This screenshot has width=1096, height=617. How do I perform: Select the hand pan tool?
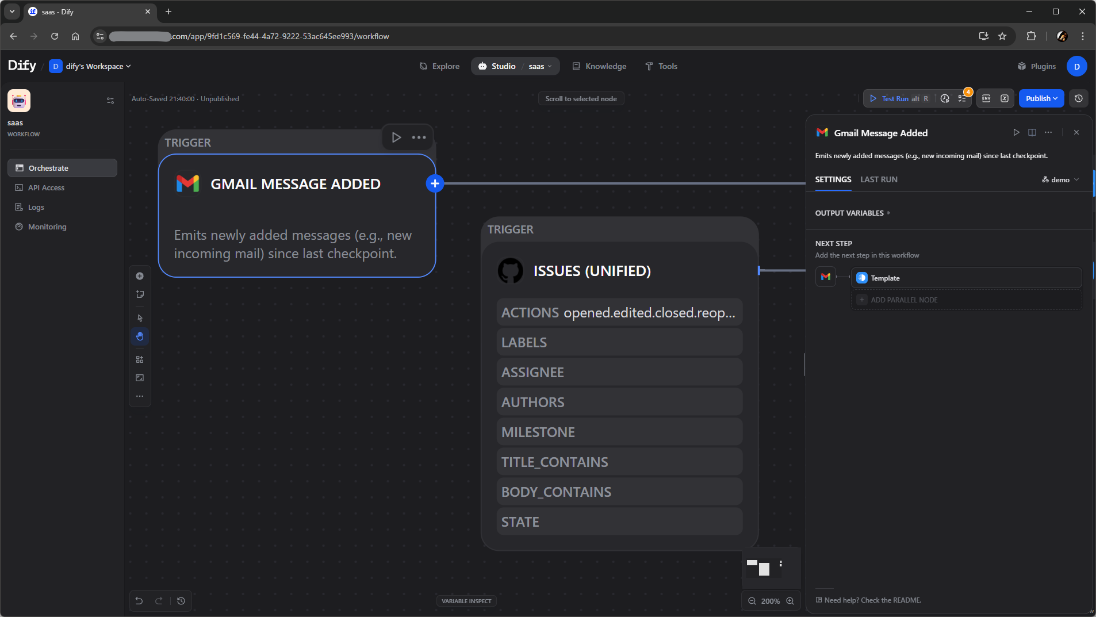coord(140,336)
